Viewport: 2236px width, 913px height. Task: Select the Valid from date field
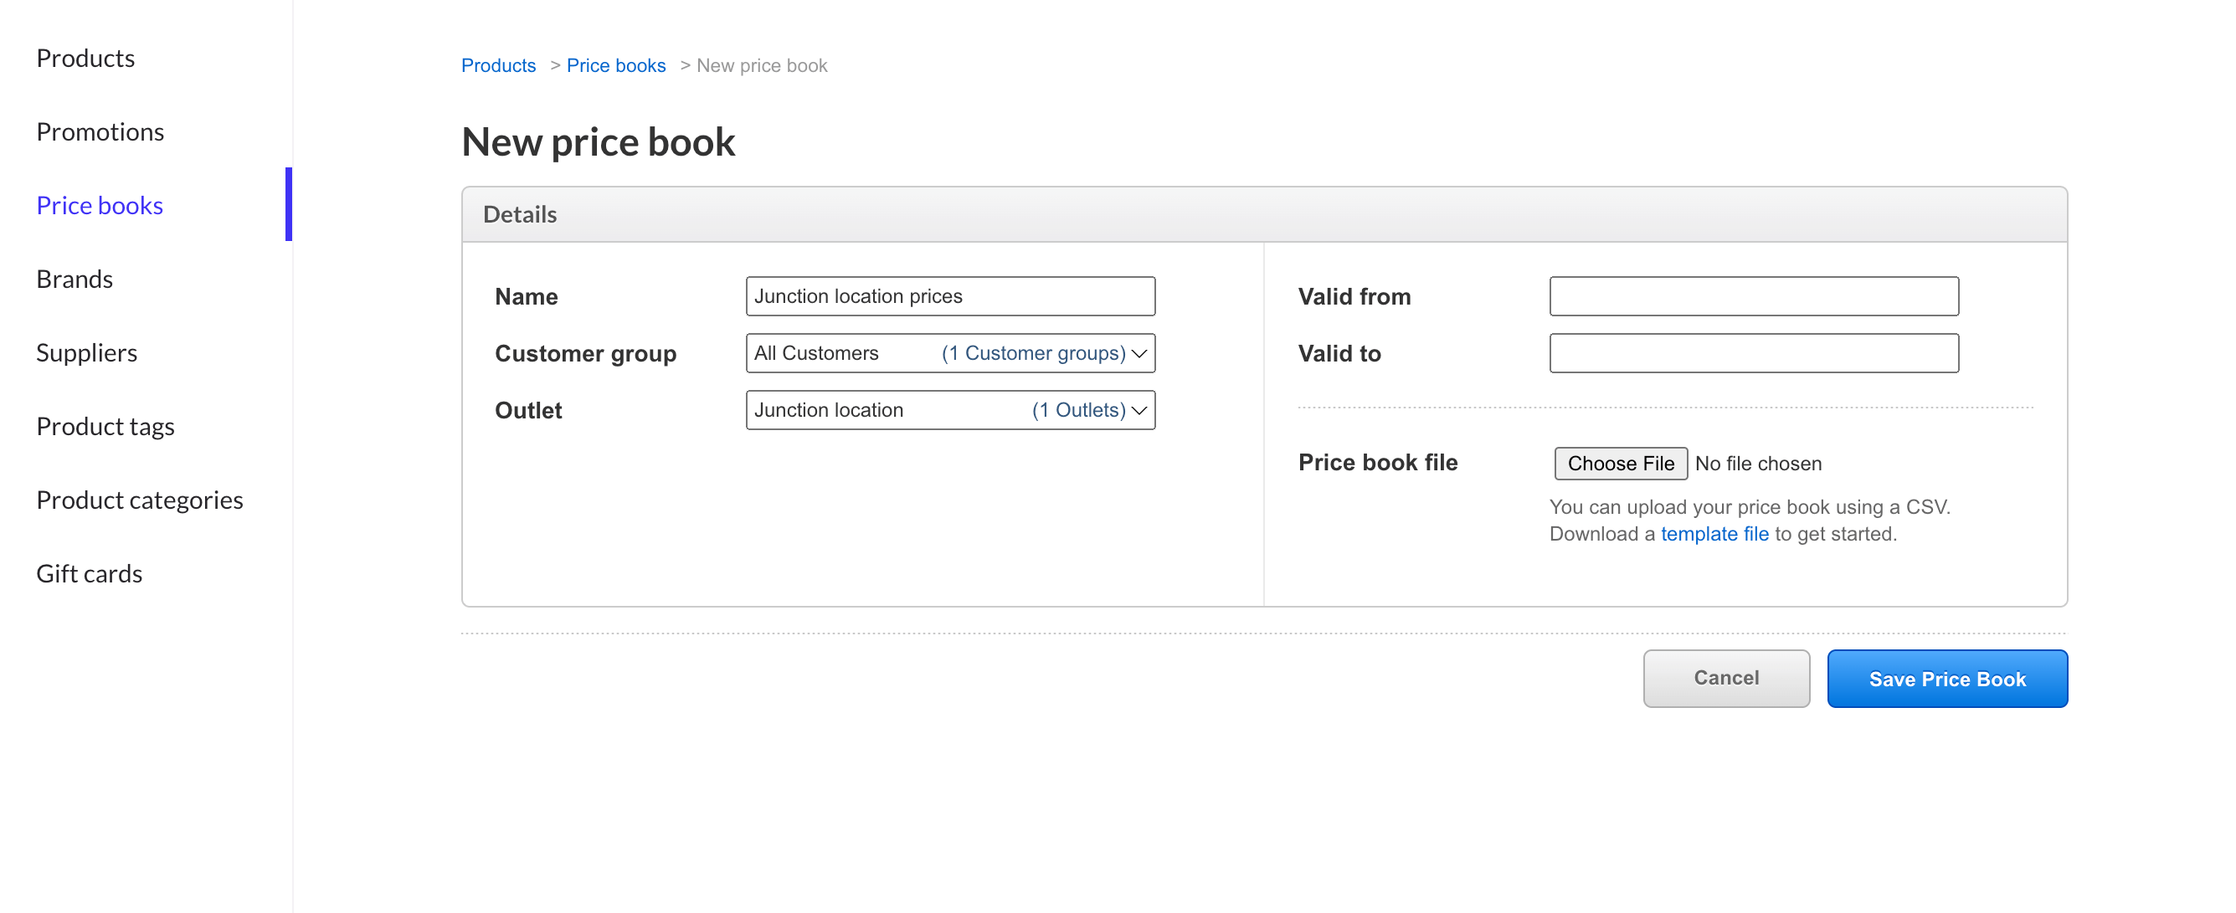coord(1752,296)
